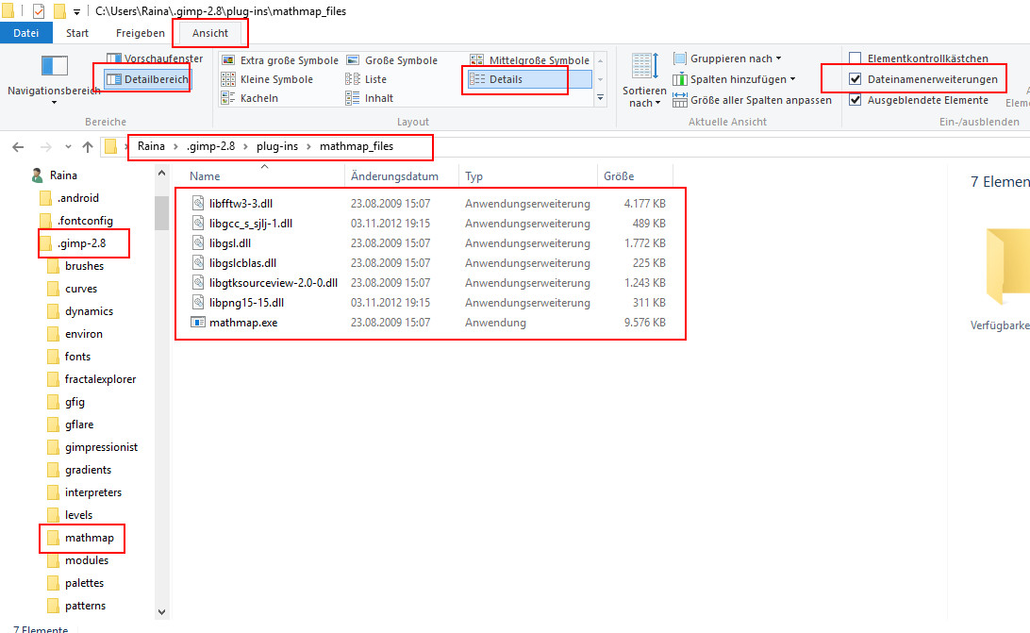This screenshot has height=633, width=1030.
Task: Uncheck Dateinamenerweiterungen checkbox
Action: (x=856, y=79)
